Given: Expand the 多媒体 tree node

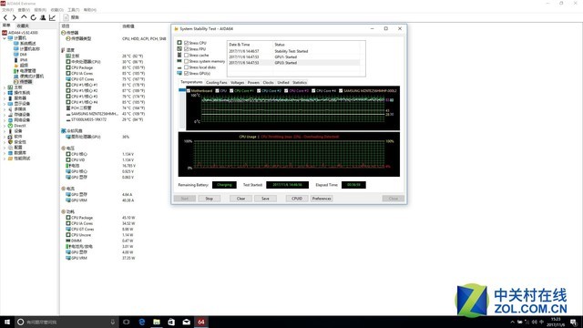Looking at the screenshot, I should pyautogui.click(x=4, y=109).
